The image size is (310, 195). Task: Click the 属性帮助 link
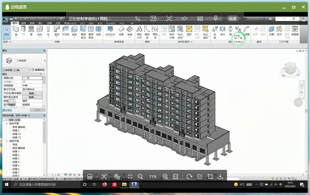point(7,110)
